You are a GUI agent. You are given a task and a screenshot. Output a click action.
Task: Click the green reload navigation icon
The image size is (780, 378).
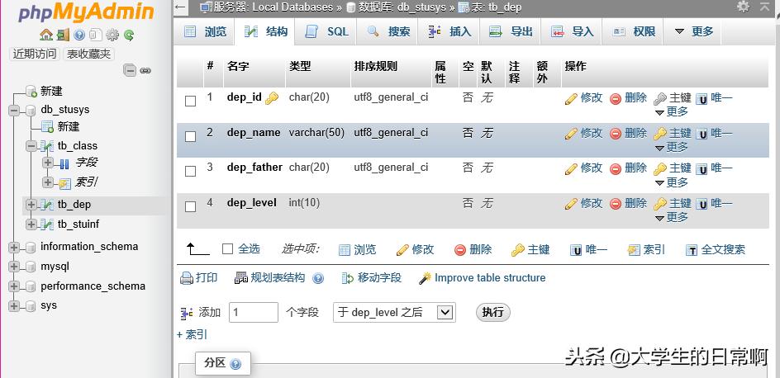pos(129,35)
